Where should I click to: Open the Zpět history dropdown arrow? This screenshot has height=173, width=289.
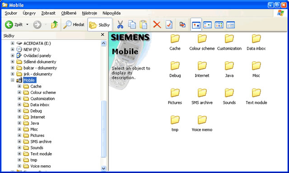point(27,24)
